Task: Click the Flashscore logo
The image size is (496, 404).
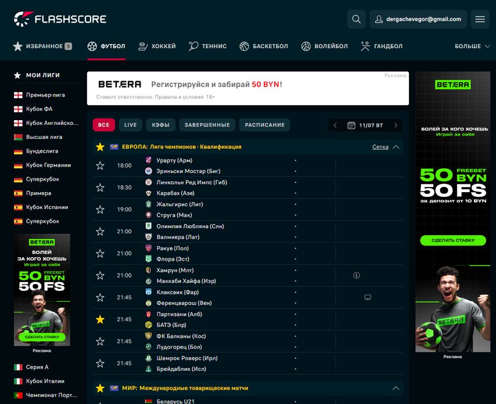Action: click(x=60, y=19)
